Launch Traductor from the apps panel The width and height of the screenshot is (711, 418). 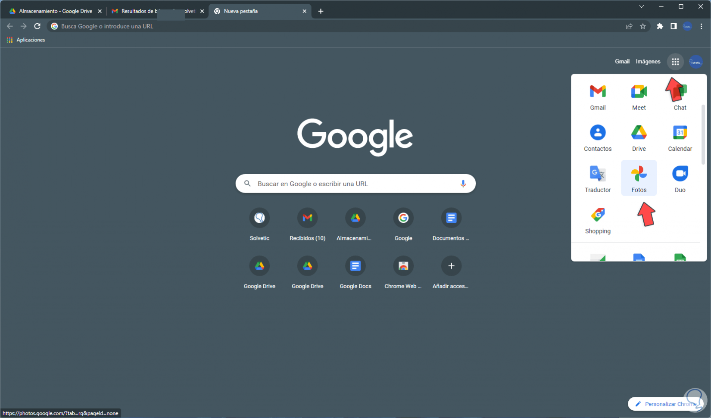(x=598, y=180)
